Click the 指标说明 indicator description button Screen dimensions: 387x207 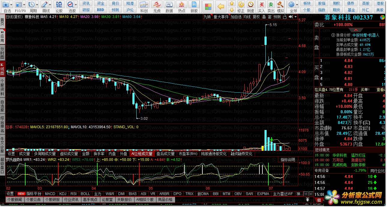(288, 160)
